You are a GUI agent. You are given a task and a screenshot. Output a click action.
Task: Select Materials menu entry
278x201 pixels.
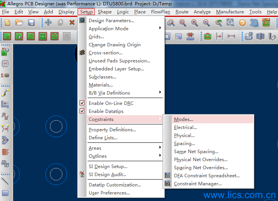pos(125,85)
